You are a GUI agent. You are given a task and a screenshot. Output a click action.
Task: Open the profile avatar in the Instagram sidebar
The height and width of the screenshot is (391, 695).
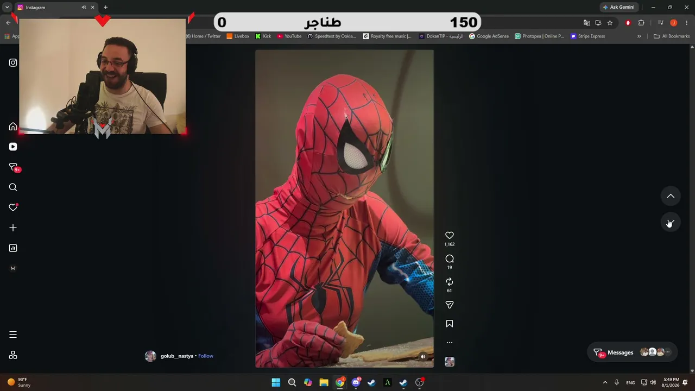tap(13, 268)
